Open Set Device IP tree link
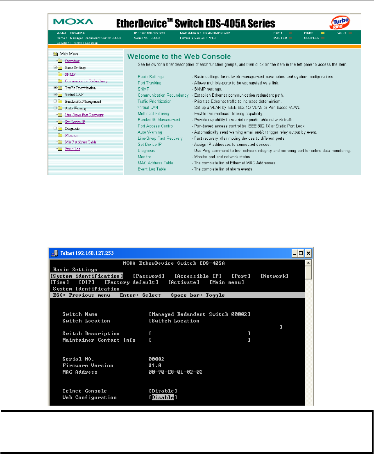The width and height of the screenshot is (374, 454). tap(75, 122)
